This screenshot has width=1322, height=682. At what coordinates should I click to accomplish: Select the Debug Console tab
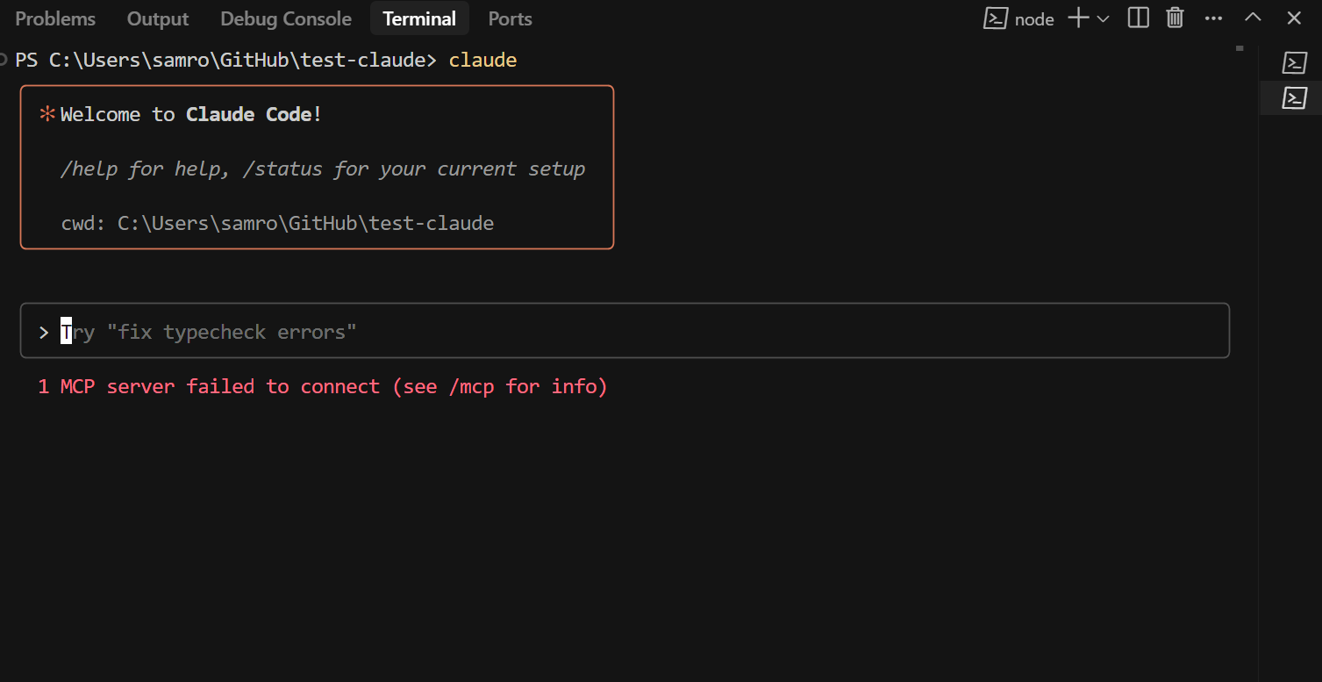[x=286, y=18]
